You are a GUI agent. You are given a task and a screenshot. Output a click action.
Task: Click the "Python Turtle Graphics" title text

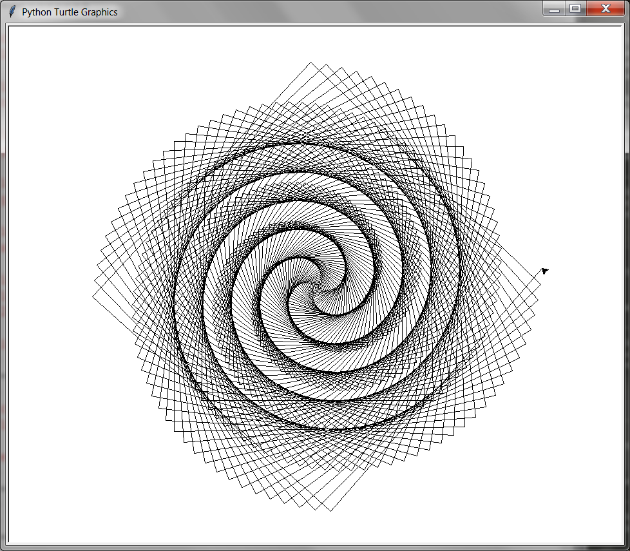pos(70,12)
